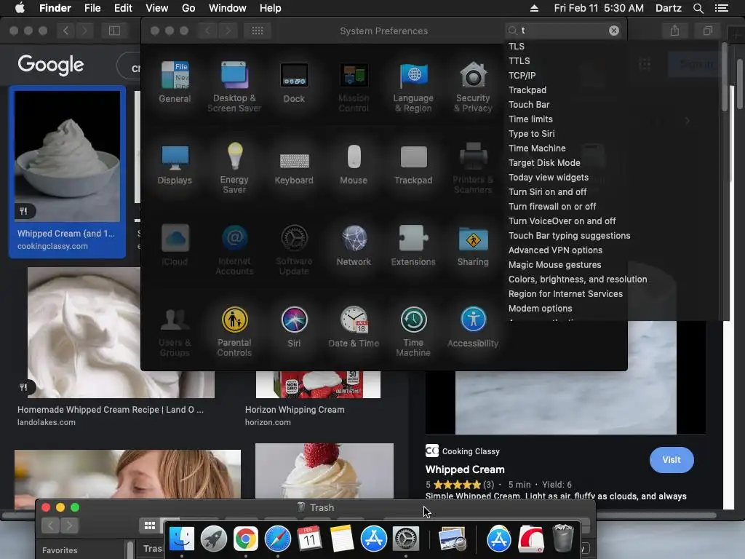
Task: Click Visit button for Cooking Classy
Action: pyautogui.click(x=672, y=460)
